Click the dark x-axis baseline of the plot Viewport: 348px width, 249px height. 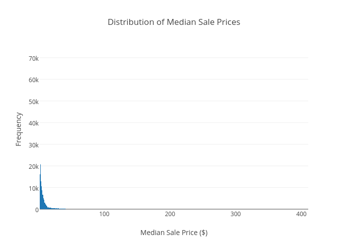click(x=174, y=209)
